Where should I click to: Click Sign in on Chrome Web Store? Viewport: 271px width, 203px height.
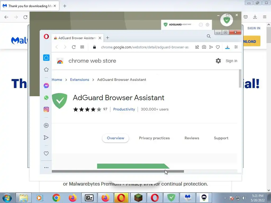(231, 61)
